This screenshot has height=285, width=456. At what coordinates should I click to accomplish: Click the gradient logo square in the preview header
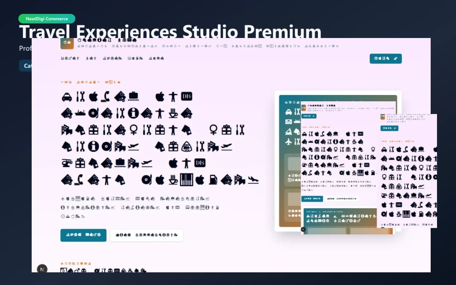pyautogui.click(x=67, y=43)
